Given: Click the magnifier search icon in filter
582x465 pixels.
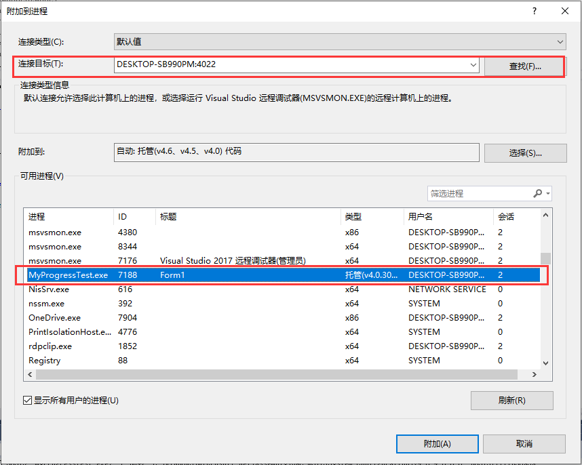Looking at the screenshot, I should [537, 193].
